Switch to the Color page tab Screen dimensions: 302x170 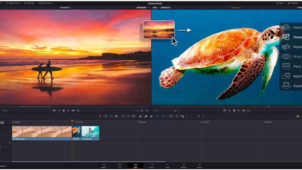tap(167, 165)
